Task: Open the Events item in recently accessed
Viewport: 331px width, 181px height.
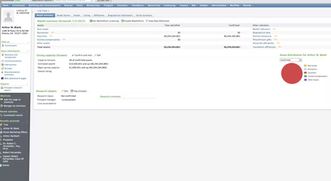Action: pyautogui.click(x=6, y=165)
